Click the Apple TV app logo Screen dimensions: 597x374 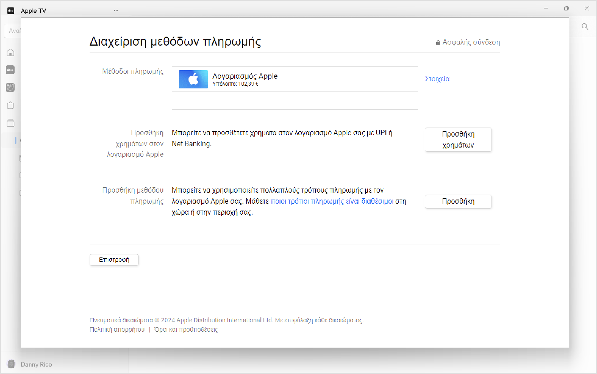11,10
